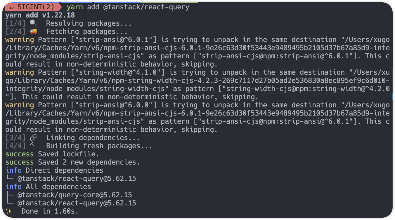Screen dimensions: 395x220
Task: Click the last @tanstack/react-query@5.62.15 tree entry
Action: pos(77,203)
